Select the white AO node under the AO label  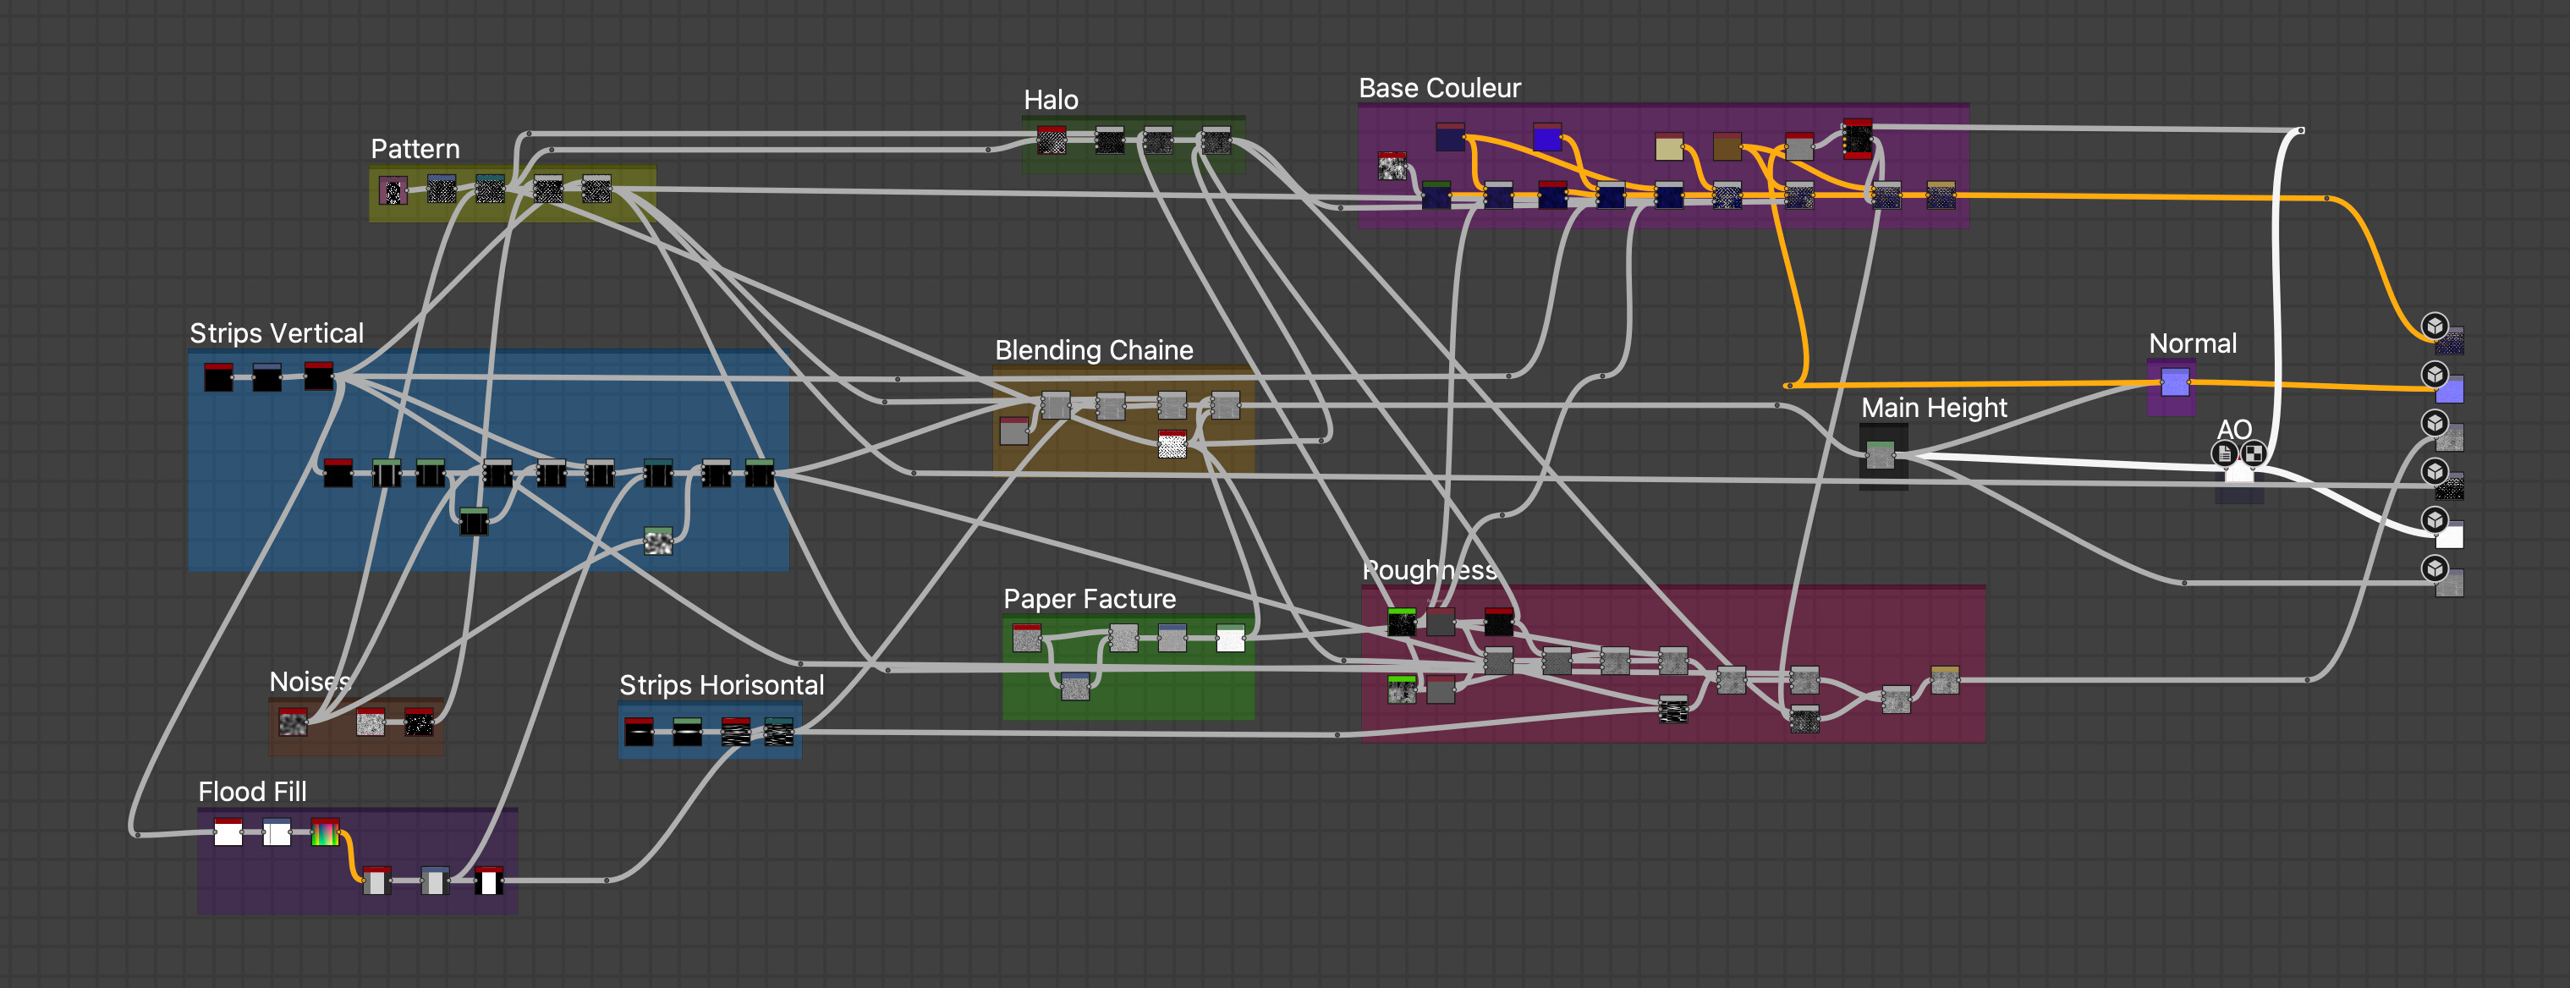pos(2238,473)
